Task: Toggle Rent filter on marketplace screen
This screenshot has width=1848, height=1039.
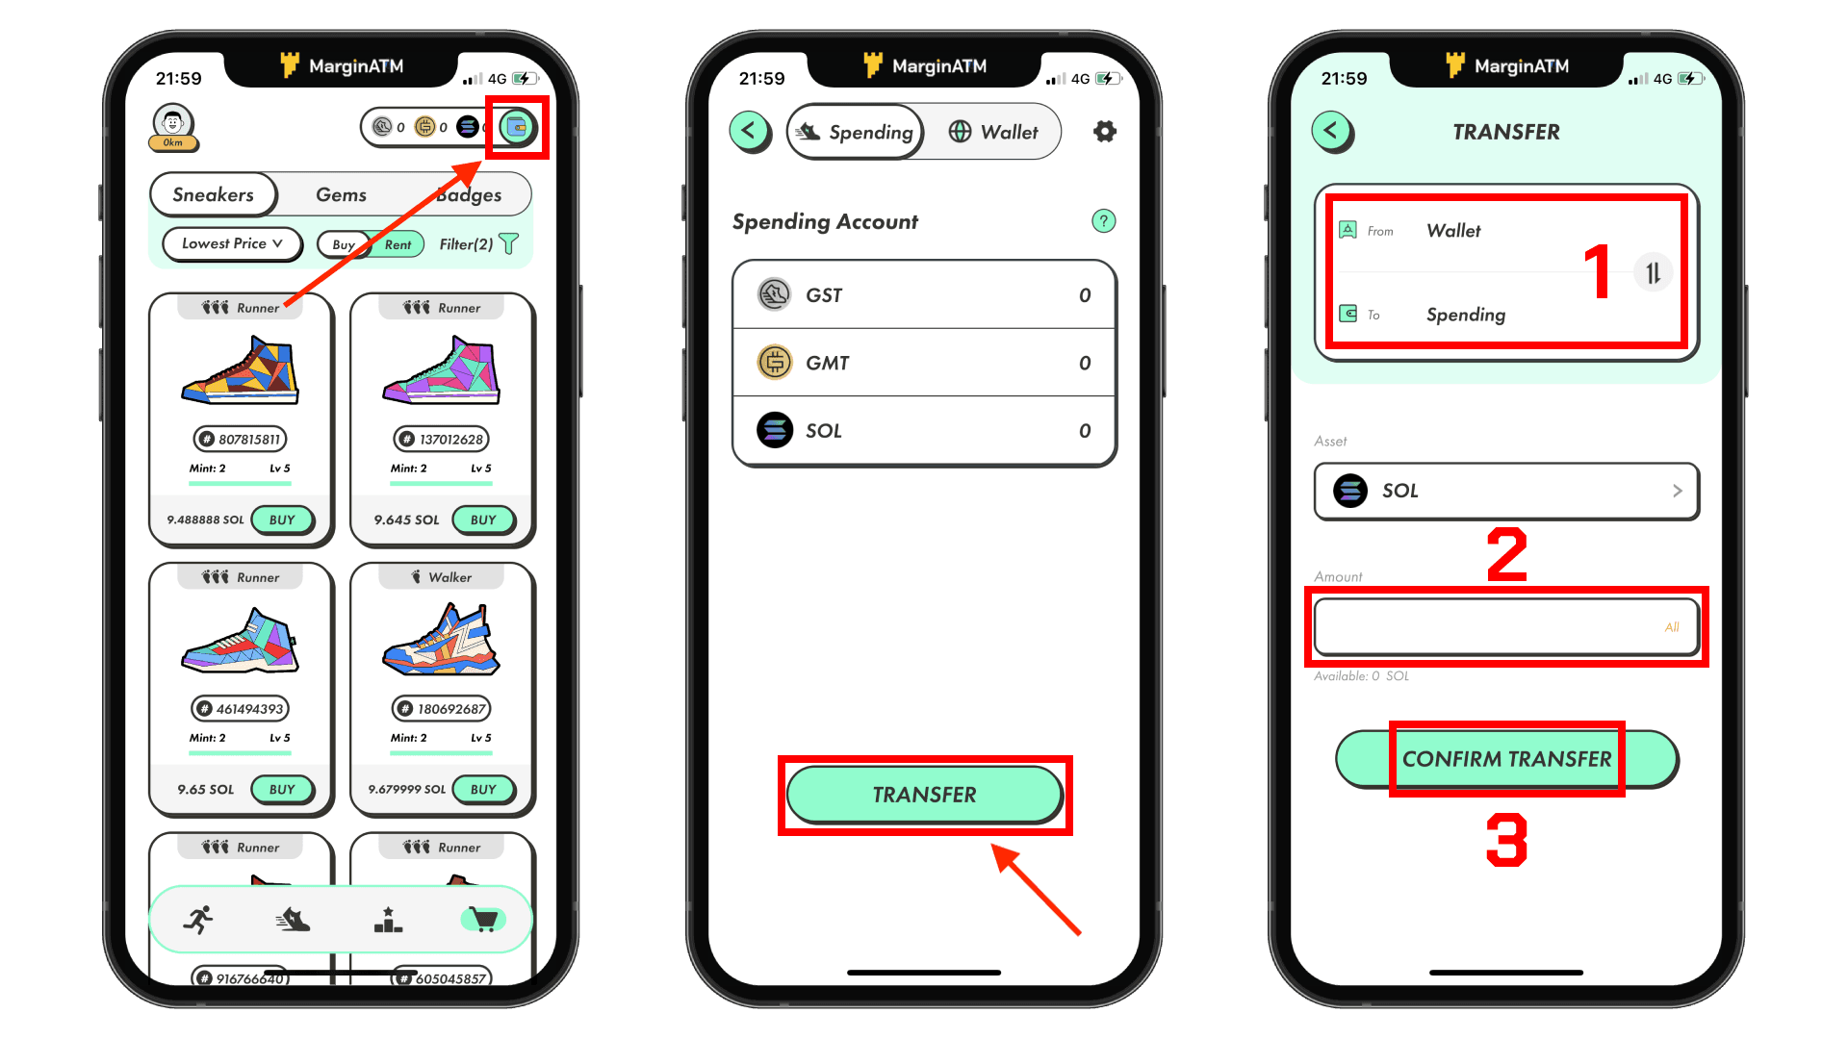Action: pyautogui.click(x=398, y=245)
